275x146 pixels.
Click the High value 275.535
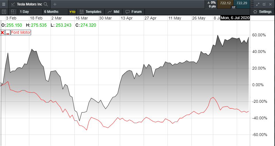click(39, 25)
